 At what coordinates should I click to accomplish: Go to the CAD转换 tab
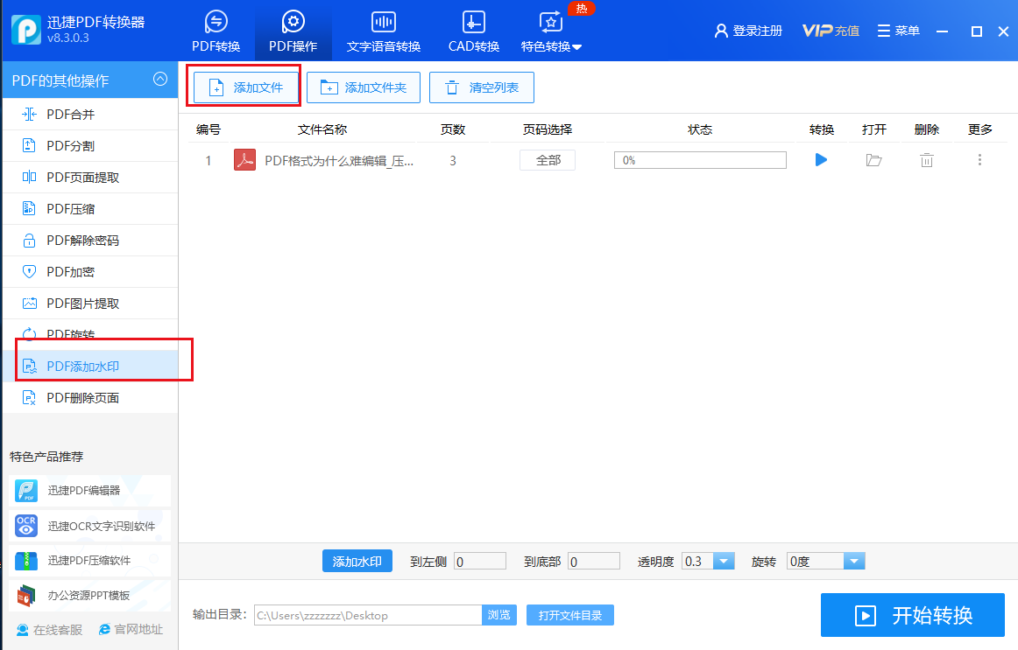pyautogui.click(x=473, y=31)
